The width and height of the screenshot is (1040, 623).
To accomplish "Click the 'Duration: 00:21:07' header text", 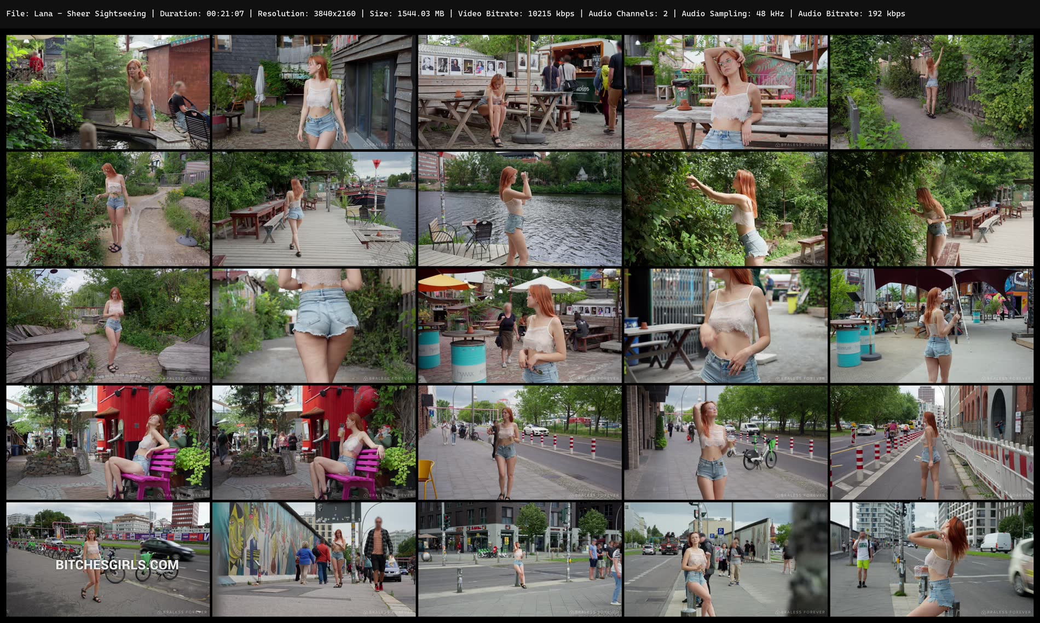I will (202, 14).
